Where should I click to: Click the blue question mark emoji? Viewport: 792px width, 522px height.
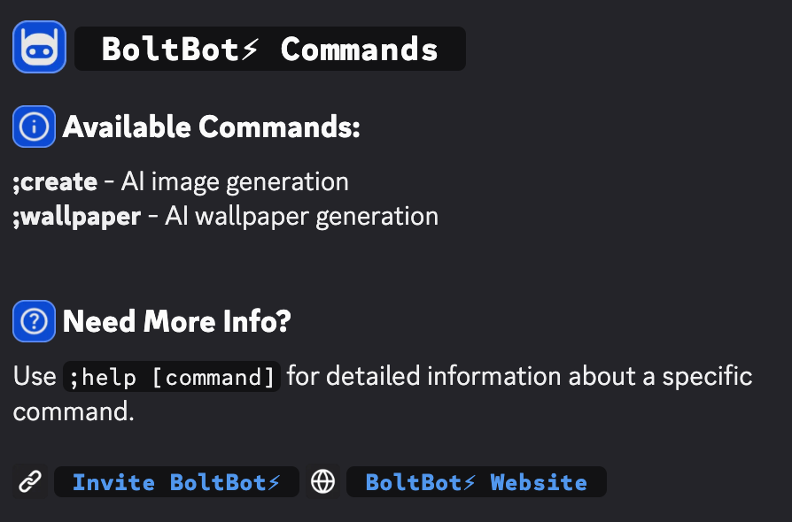(34, 321)
